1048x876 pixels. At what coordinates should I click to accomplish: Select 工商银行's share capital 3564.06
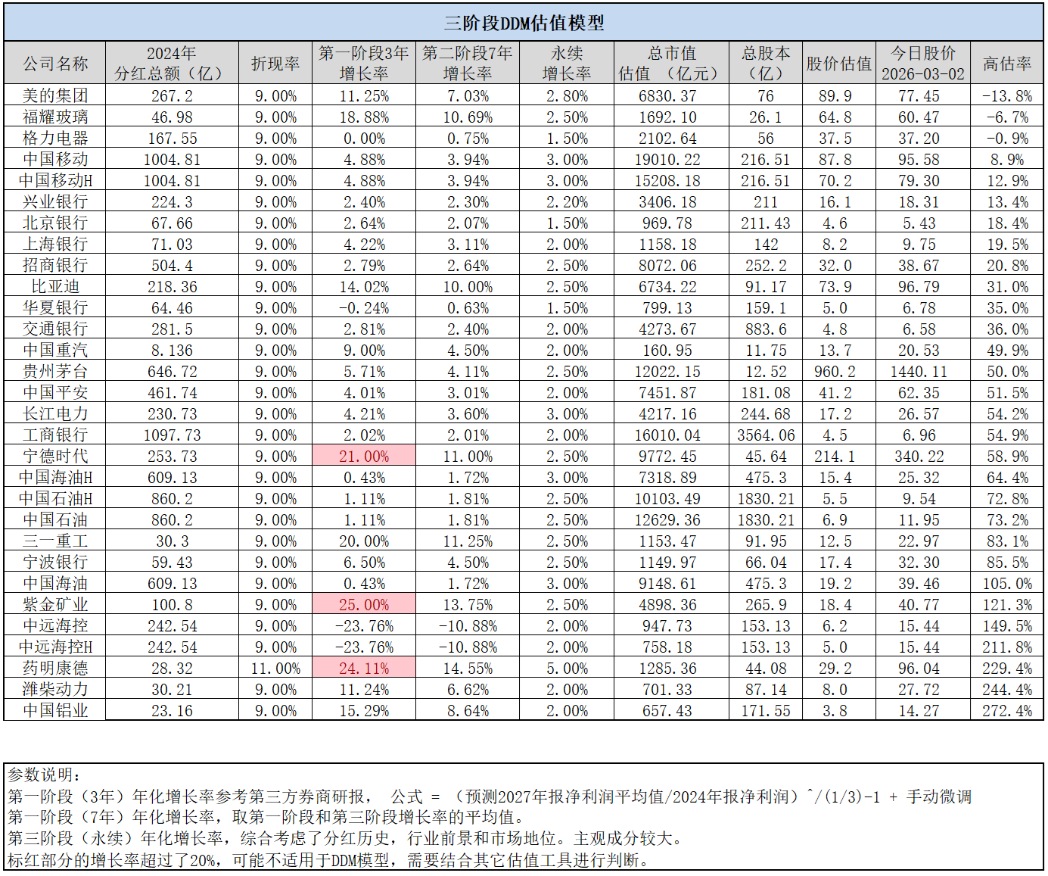(x=766, y=435)
